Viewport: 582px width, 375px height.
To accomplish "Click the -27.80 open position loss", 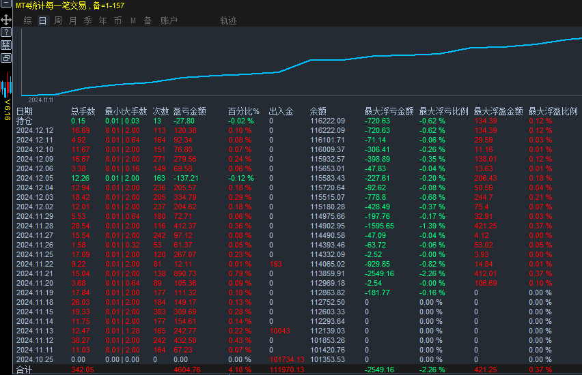I will [x=184, y=121].
